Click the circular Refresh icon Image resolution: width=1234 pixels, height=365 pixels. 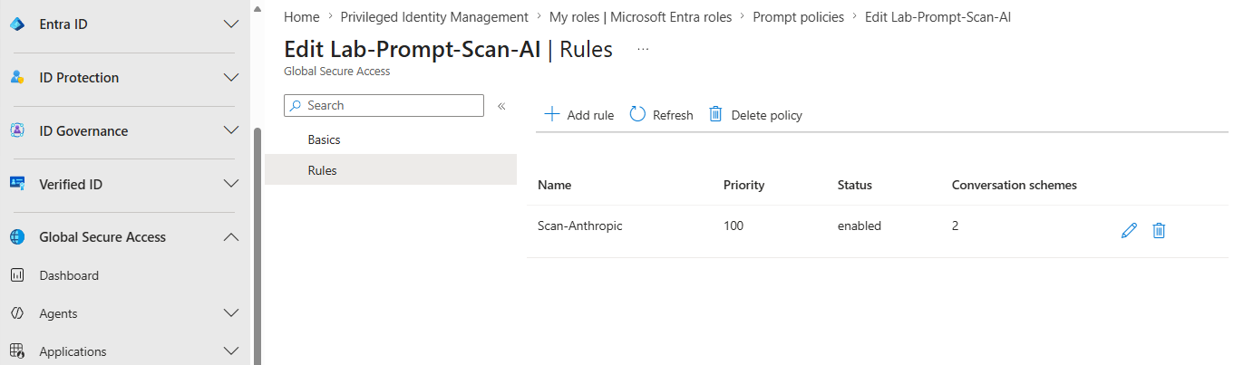(x=637, y=114)
